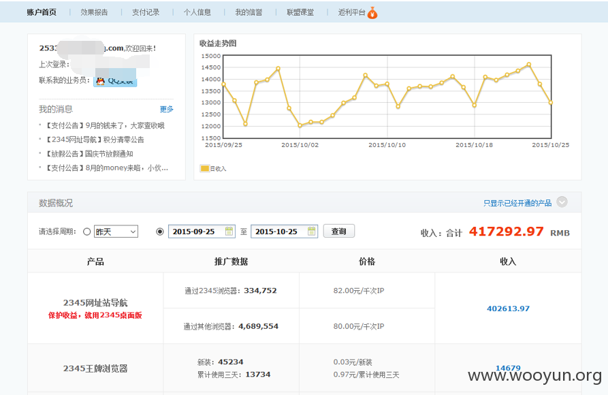608x395 pixels.
Task: Click the 通过其他浏览器: 4,689,554 cell
Action: [231, 326]
